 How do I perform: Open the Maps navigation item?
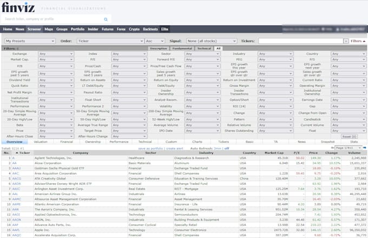(x=49, y=29)
